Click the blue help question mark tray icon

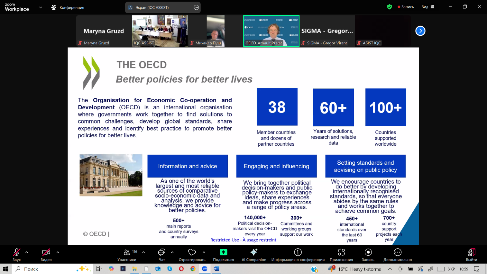click(x=314, y=269)
